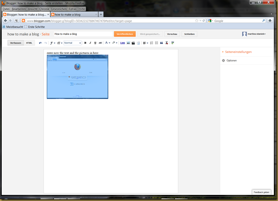Open the search engine selector dropdown
The height and width of the screenshot is (201, 278).
[211, 21]
